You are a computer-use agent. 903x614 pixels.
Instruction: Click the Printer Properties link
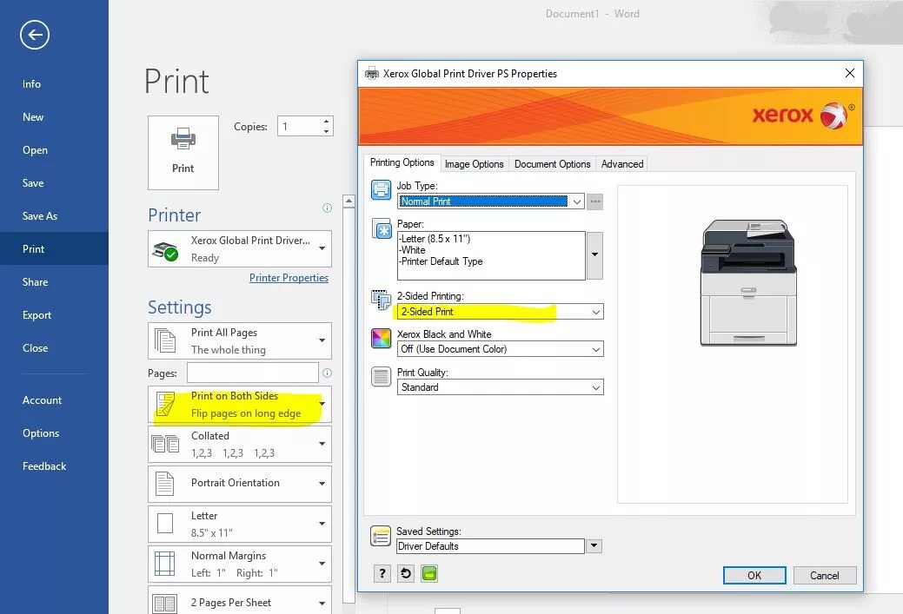coord(289,278)
